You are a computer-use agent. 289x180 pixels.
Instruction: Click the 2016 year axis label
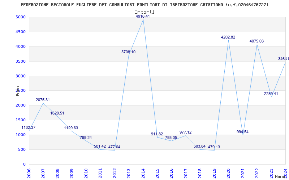171,174
